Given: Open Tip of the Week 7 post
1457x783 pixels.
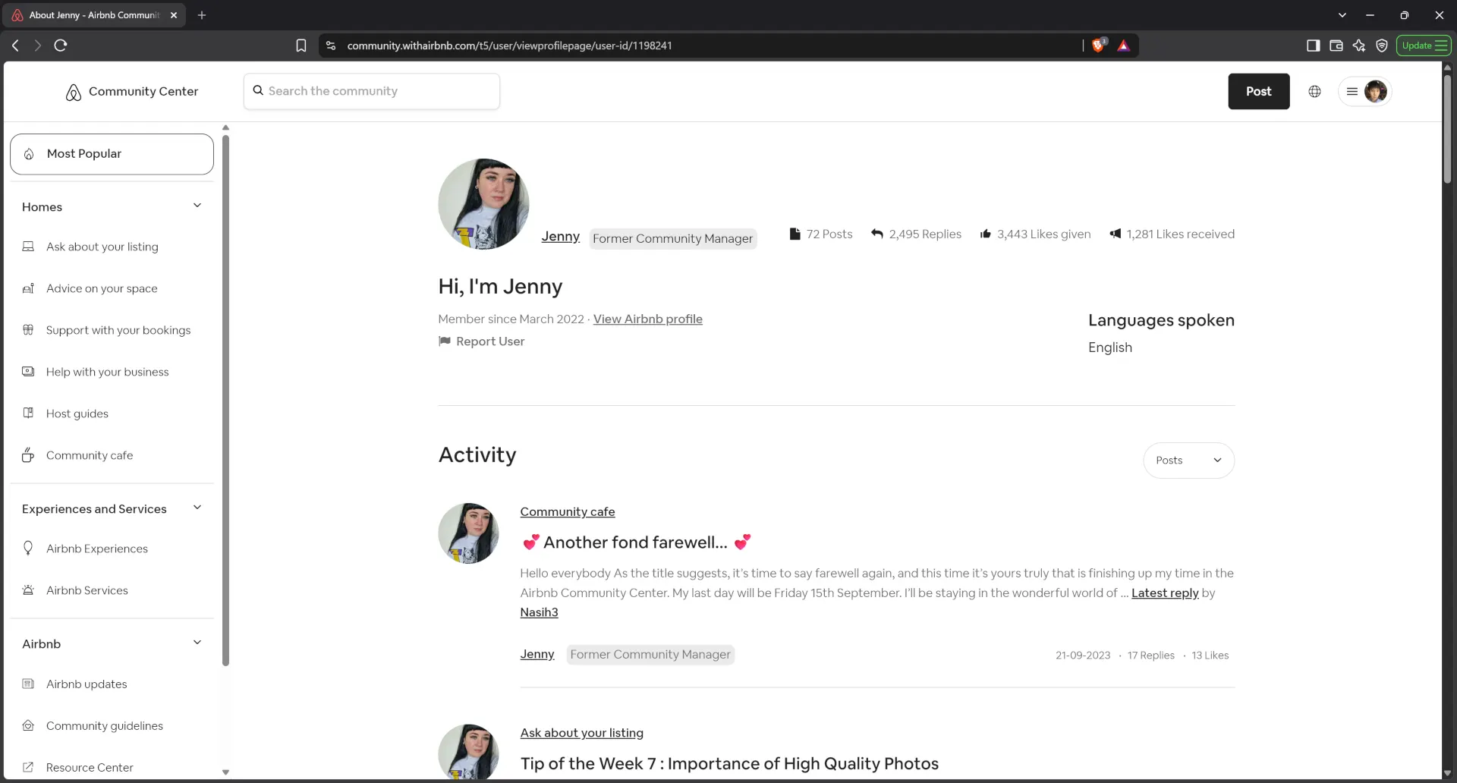Looking at the screenshot, I should pyautogui.click(x=729, y=764).
